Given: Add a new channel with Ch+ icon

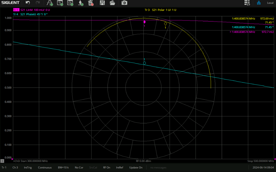Looking at the screenshot, I should point(70,3).
